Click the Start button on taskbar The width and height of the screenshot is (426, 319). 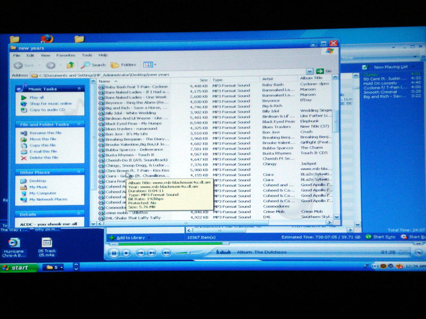tap(18, 267)
